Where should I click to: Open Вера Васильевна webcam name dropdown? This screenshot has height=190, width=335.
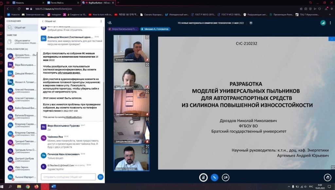pos(126,87)
